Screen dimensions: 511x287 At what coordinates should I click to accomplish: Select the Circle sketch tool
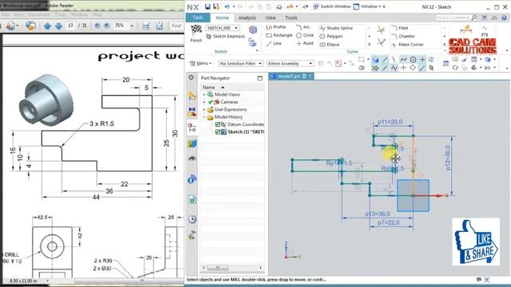pyautogui.click(x=305, y=35)
